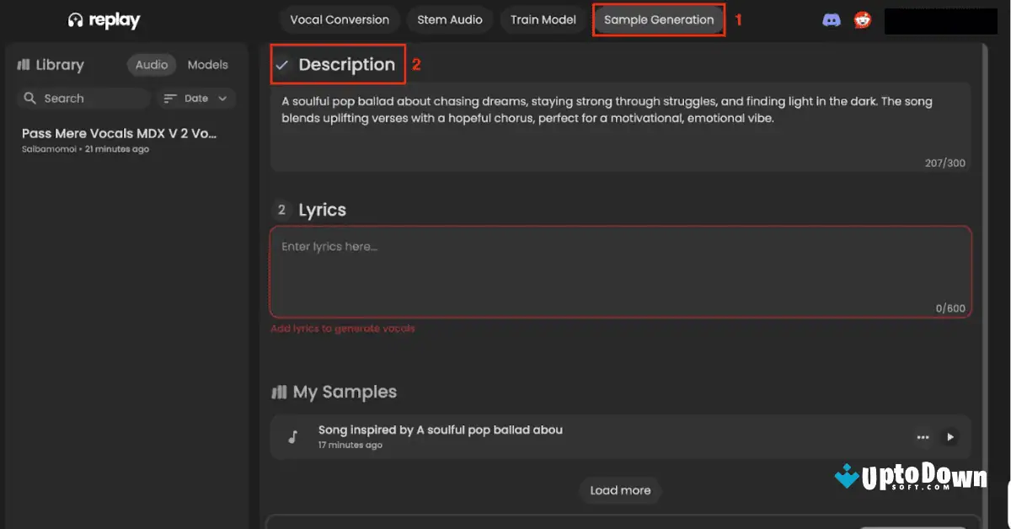Click the Library panel icon
The height and width of the screenshot is (529, 1011).
(x=23, y=64)
